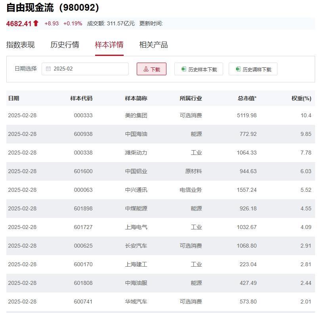The image size is (325, 313).
Task: Click the 中海油服 sample name
Action: click(136, 283)
